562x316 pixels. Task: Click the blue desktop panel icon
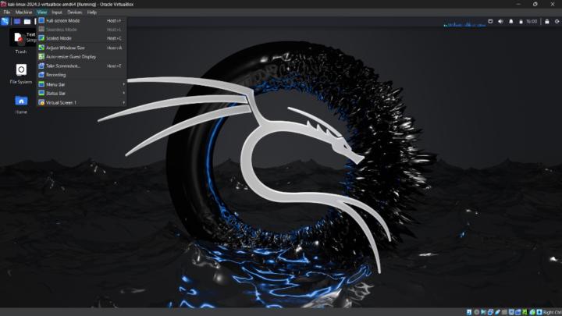coord(17,22)
